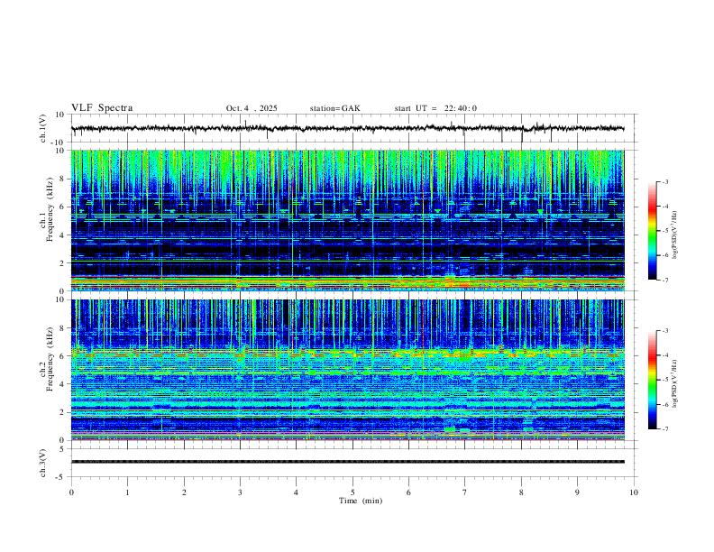Click inside the ch.2 spectrogram panel
The height and width of the screenshot is (552, 714).
point(347,370)
